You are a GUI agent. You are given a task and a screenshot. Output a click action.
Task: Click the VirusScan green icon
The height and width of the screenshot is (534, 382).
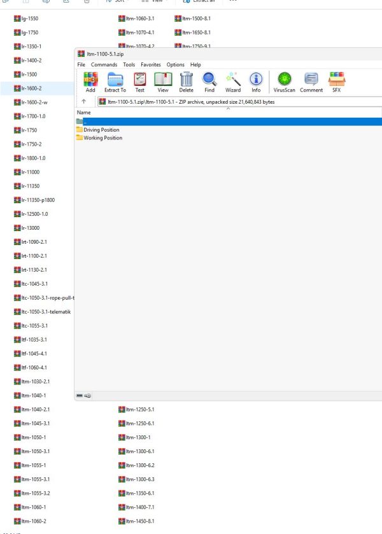[x=284, y=82]
